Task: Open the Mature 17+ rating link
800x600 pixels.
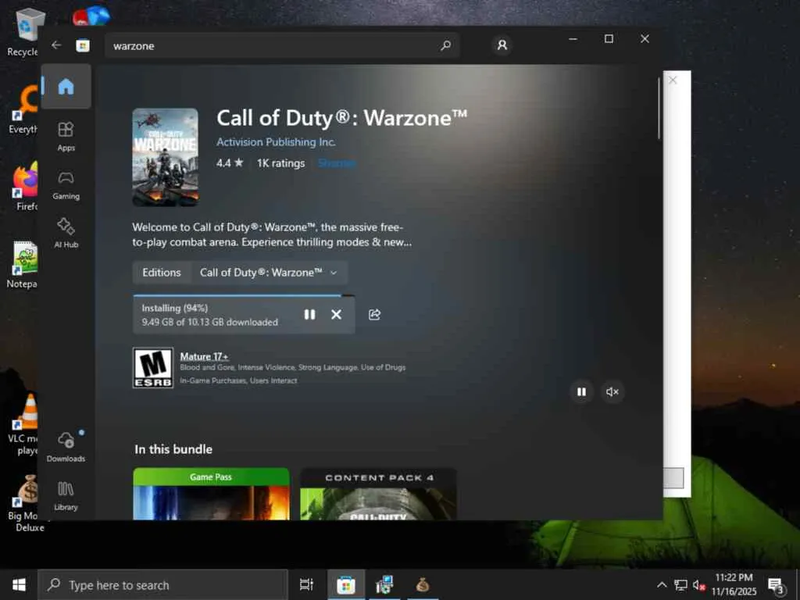Action: [x=204, y=356]
